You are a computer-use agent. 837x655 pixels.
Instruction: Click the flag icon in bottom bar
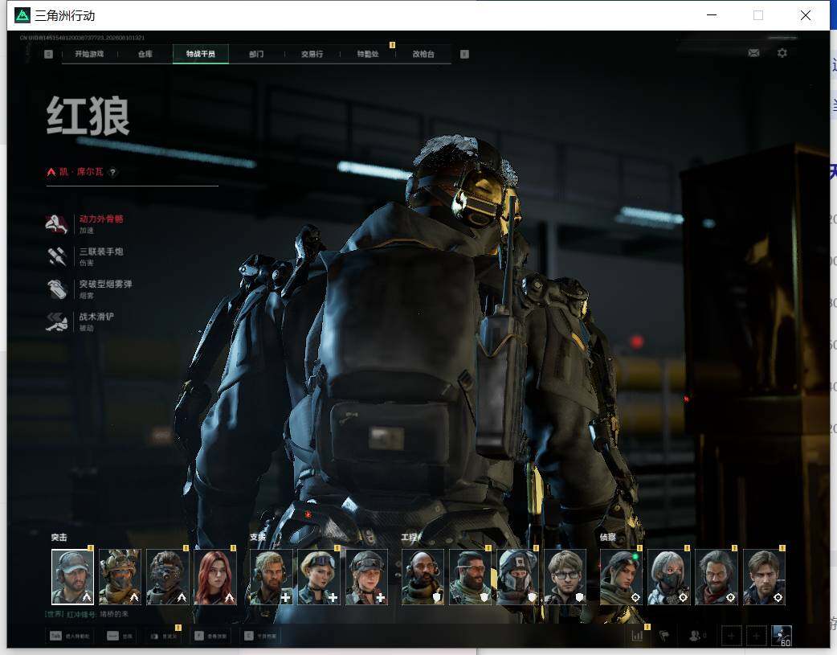[x=664, y=636]
